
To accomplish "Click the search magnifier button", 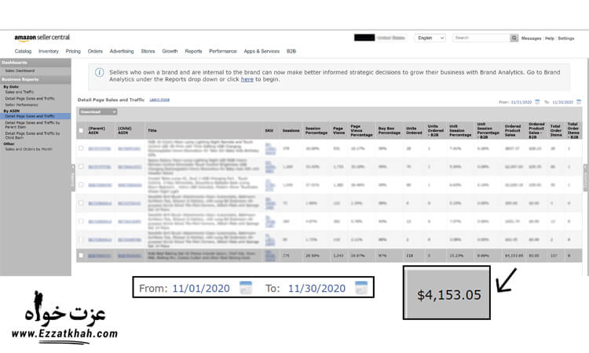I will click(x=514, y=38).
